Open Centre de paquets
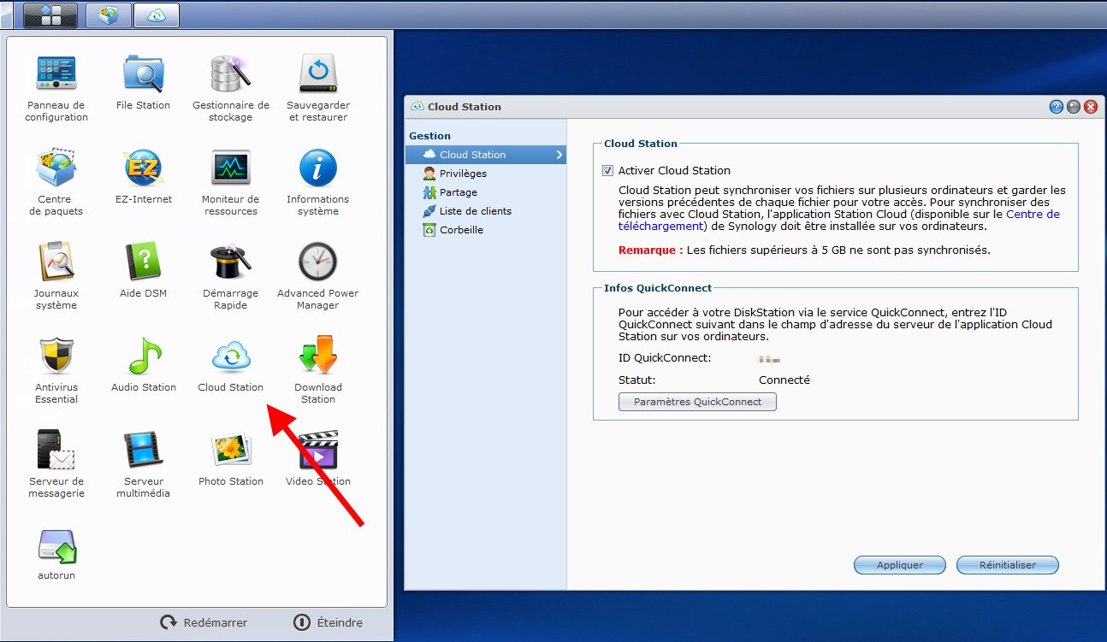Image resolution: width=1107 pixels, height=642 pixels. coord(56,182)
